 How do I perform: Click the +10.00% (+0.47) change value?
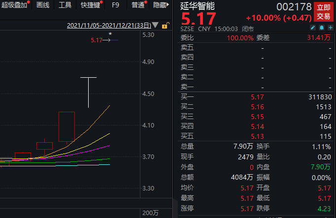click(279, 18)
